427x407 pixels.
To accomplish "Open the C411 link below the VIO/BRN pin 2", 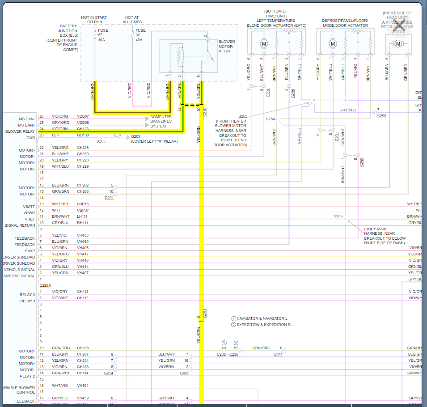I will click(184, 373).
